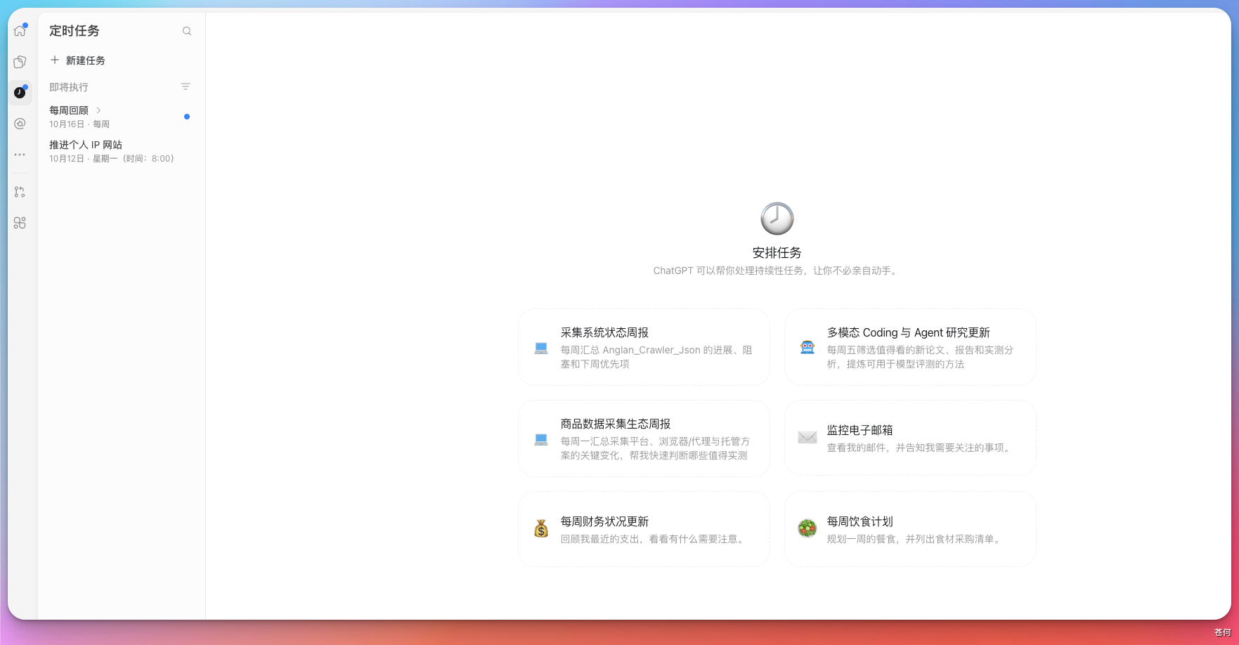
Task: Open the @ mentions icon in rail
Action: (x=20, y=124)
